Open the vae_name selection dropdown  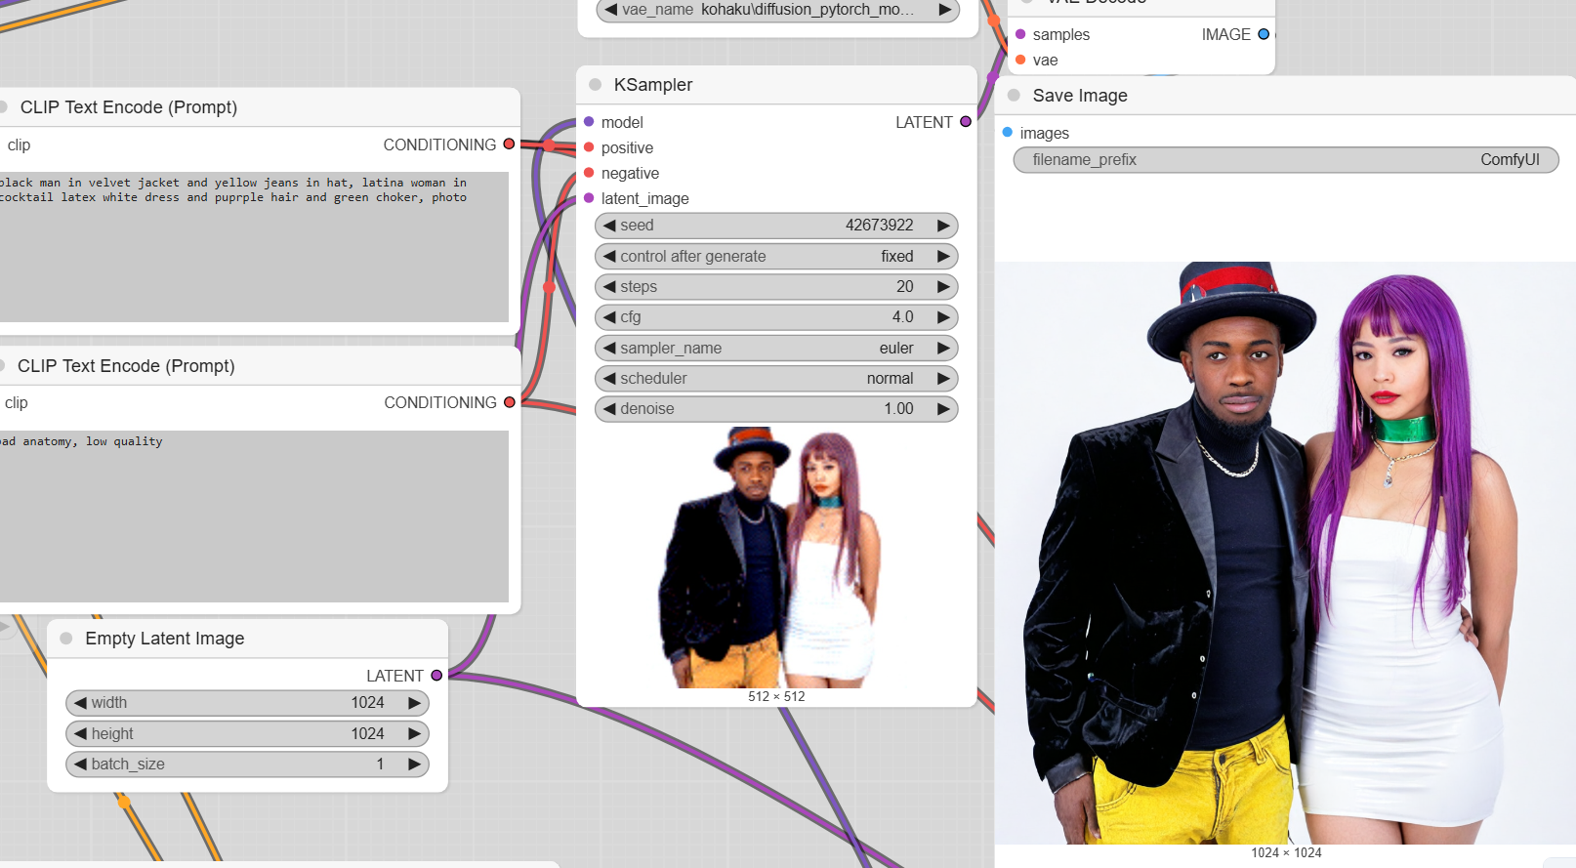(x=778, y=10)
